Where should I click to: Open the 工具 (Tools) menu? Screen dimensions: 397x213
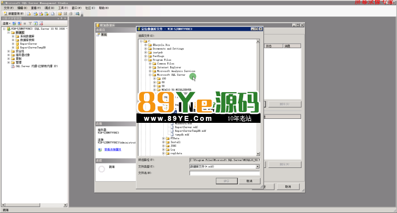point(63,8)
